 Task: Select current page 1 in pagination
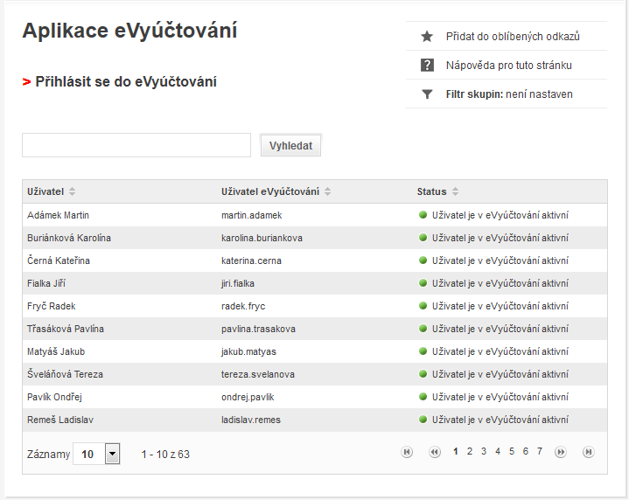[456, 451]
